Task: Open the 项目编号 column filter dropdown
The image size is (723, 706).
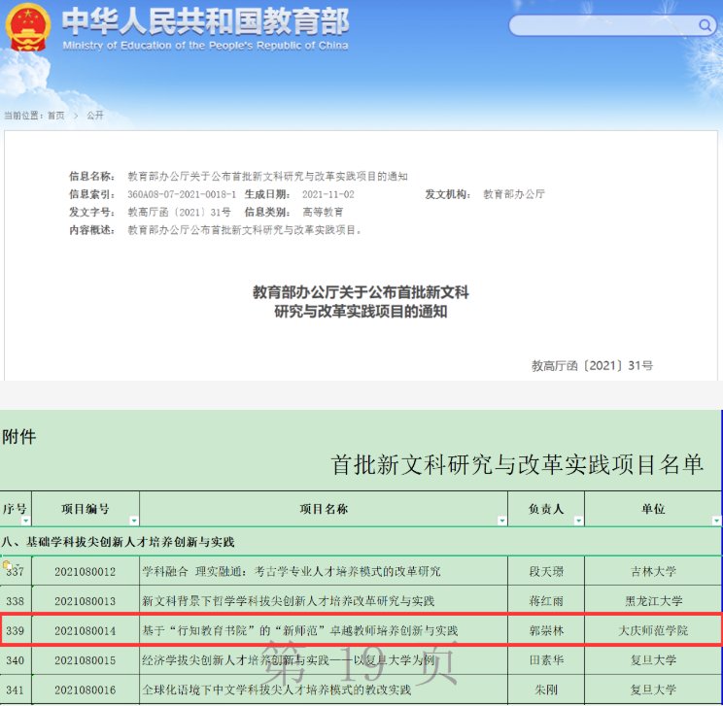Action: [x=134, y=521]
